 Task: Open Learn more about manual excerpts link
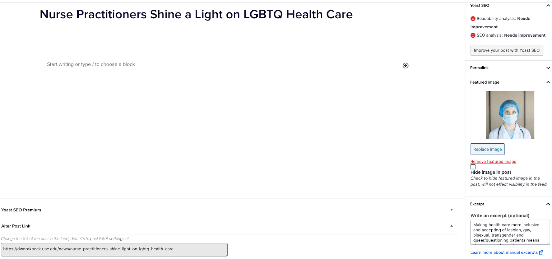504,252
